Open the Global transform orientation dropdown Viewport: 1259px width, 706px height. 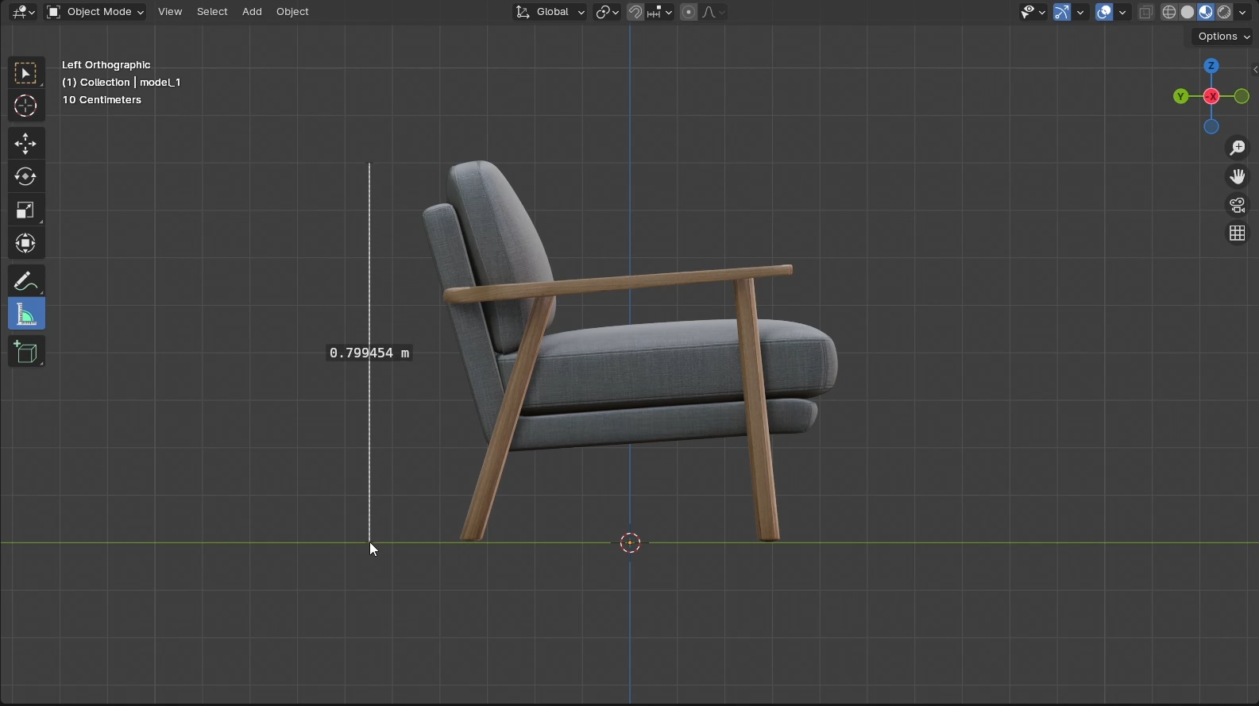(550, 12)
